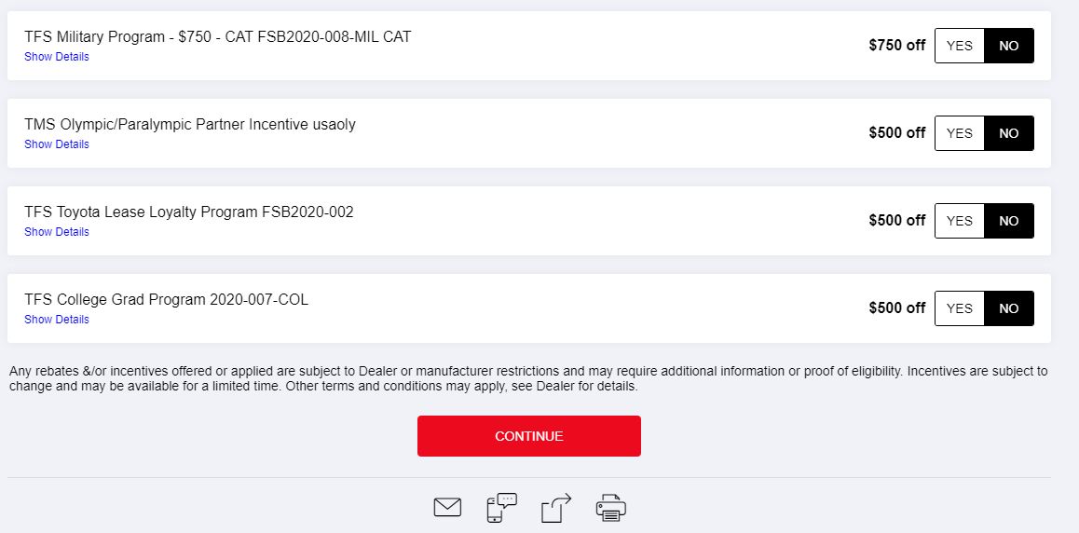Enable YES for College Grad Program

click(x=959, y=308)
